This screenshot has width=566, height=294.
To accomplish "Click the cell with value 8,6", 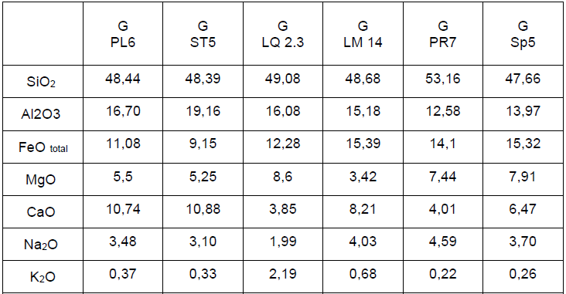I will [283, 180].
